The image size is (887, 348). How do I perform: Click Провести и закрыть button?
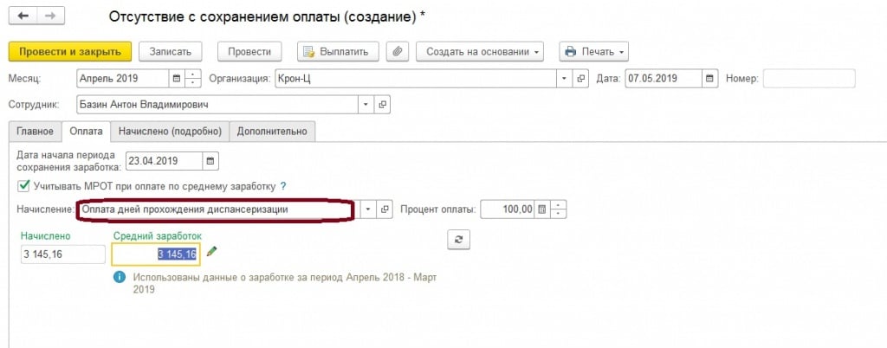coord(70,51)
